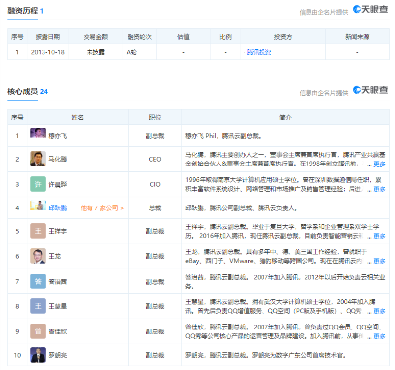
Task: Click the 天眼查 logo beside 核心成员
Action: [370, 90]
